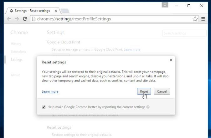Reload the page with refresh icon
Screen dimensions: 211x138
tap(25, 19)
